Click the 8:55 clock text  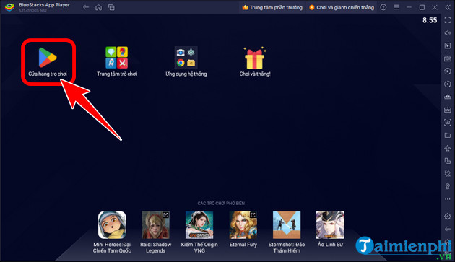point(430,20)
